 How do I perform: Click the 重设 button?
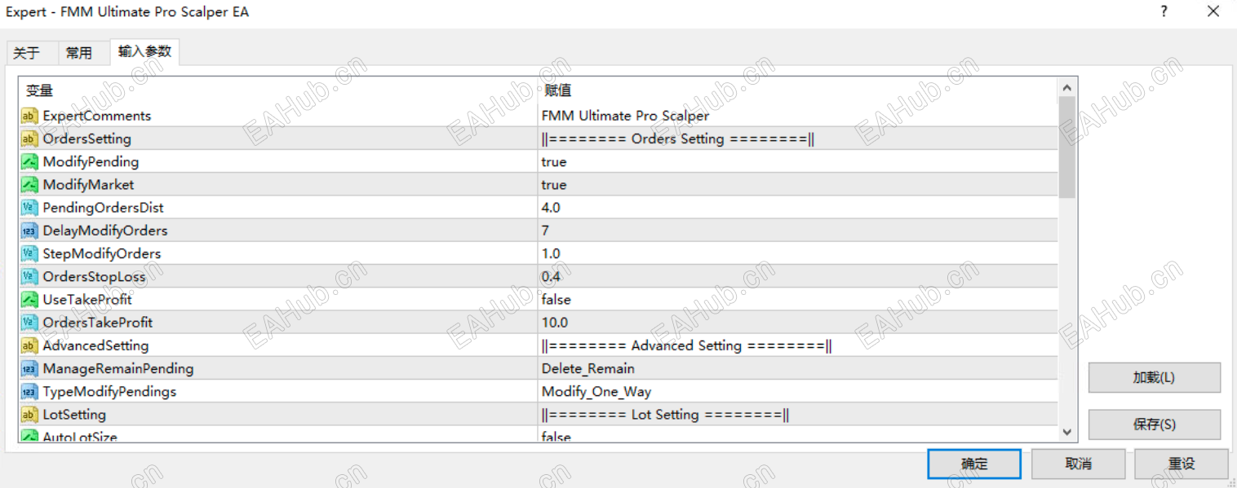coord(1182,464)
